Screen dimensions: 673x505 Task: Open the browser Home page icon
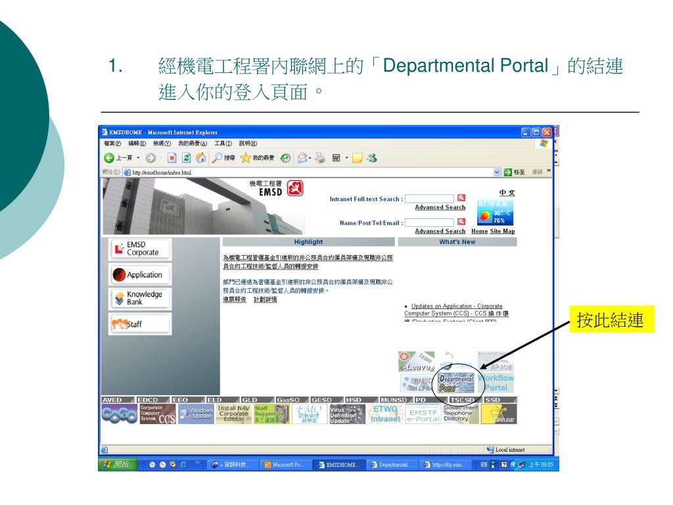200,158
